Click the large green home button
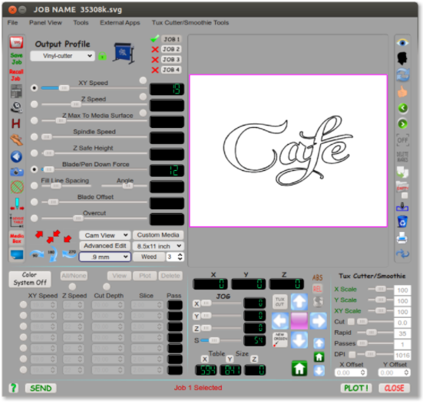 (x=299, y=368)
